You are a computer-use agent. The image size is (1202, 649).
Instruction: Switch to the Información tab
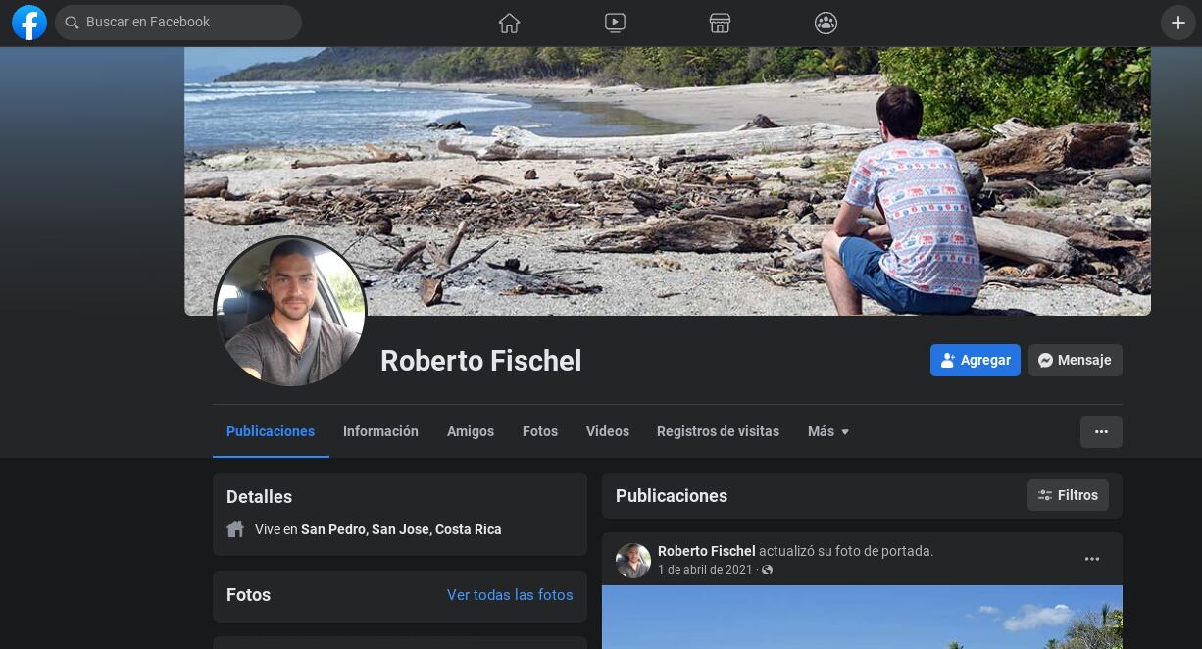[x=380, y=431]
